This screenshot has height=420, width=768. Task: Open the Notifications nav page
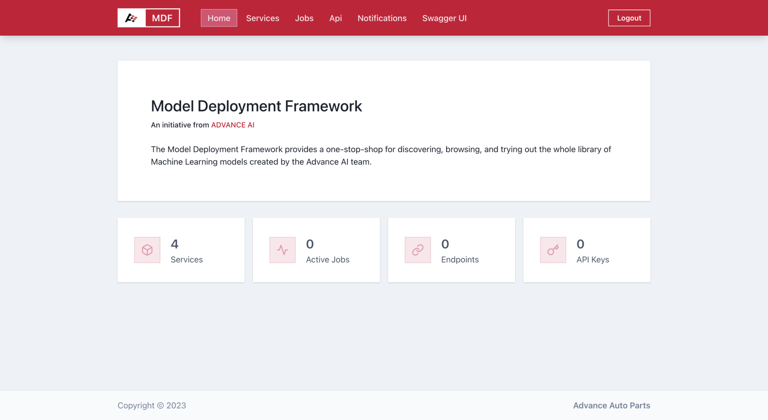[382, 18]
